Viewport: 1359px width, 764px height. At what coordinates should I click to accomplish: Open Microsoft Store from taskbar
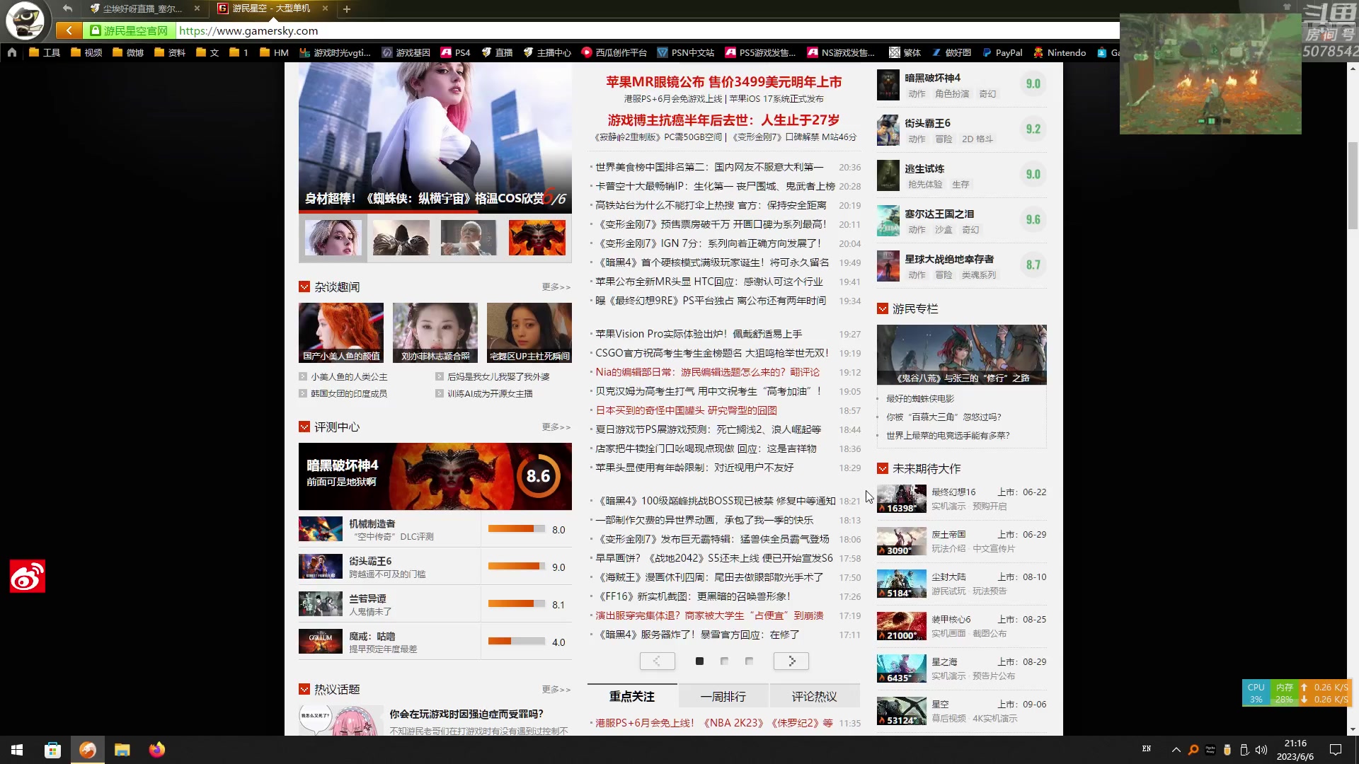pos(52,750)
